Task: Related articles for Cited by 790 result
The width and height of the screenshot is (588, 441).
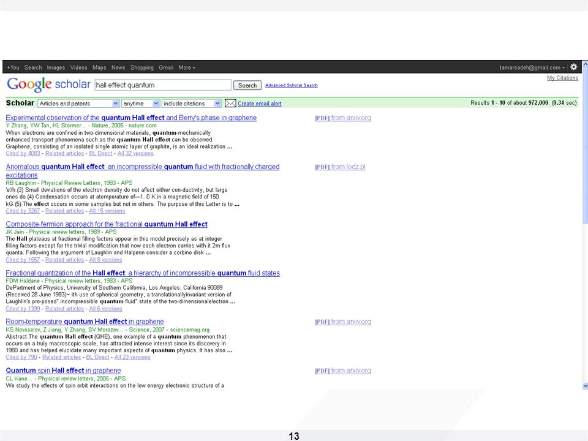Action: click(x=61, y=357)
